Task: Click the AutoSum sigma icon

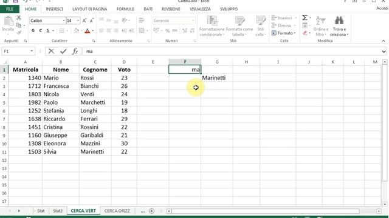Action: click(305, 18)
